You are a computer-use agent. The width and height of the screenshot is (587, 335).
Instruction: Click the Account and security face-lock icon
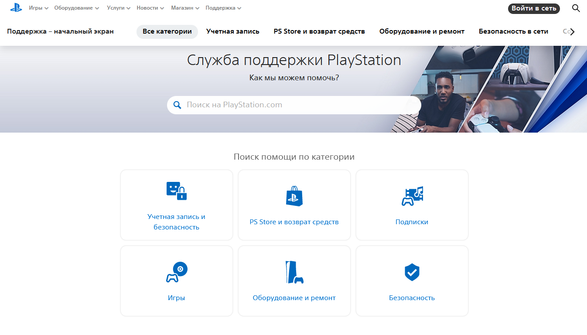click(x=177, y=191)
